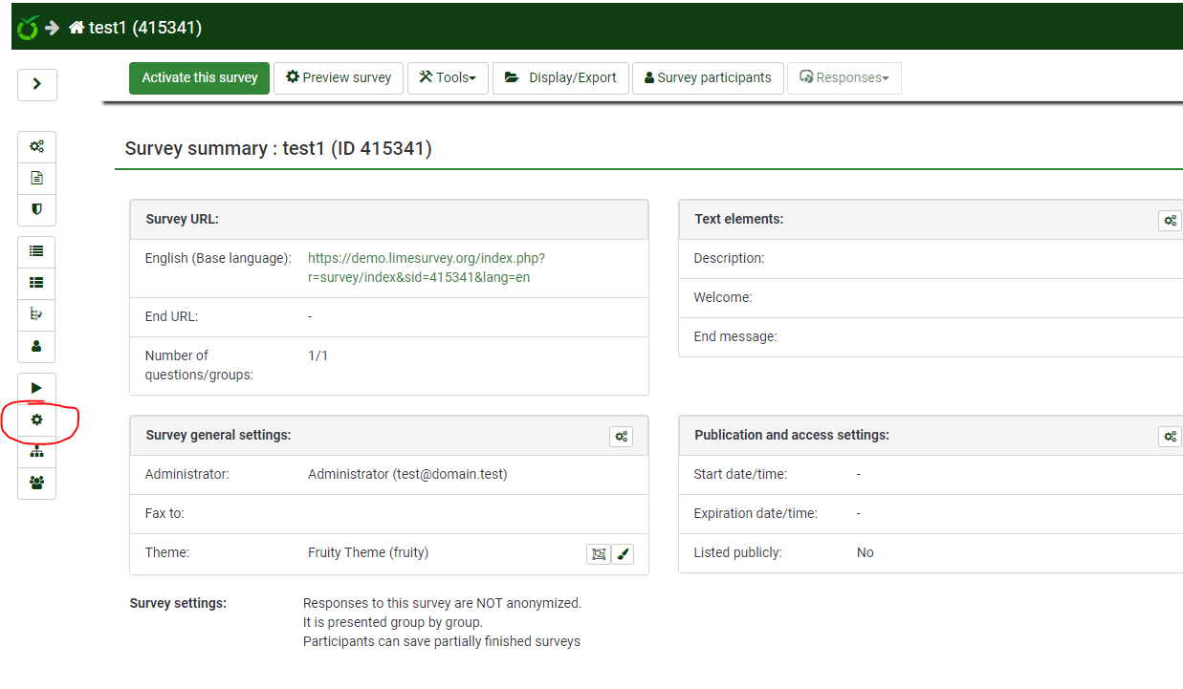The image size is (1183, 689).
Task: Open the Responses dropdown menu
Action: coord(843,78)
